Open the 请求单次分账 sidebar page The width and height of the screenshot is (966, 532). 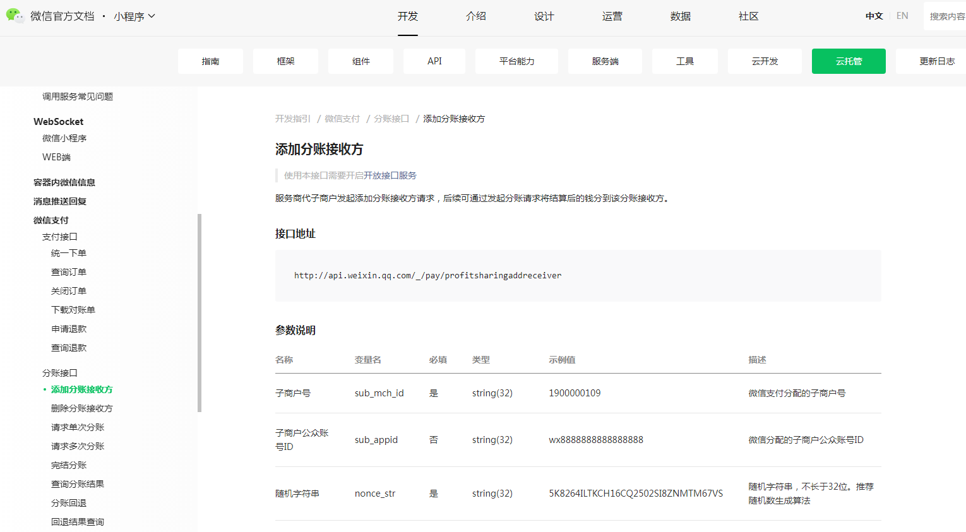click(78, 427)
